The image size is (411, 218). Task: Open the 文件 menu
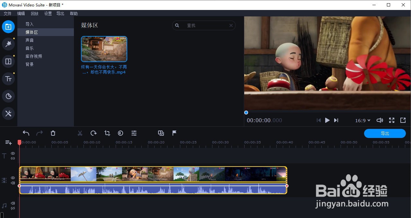click(x=7, y=14)
